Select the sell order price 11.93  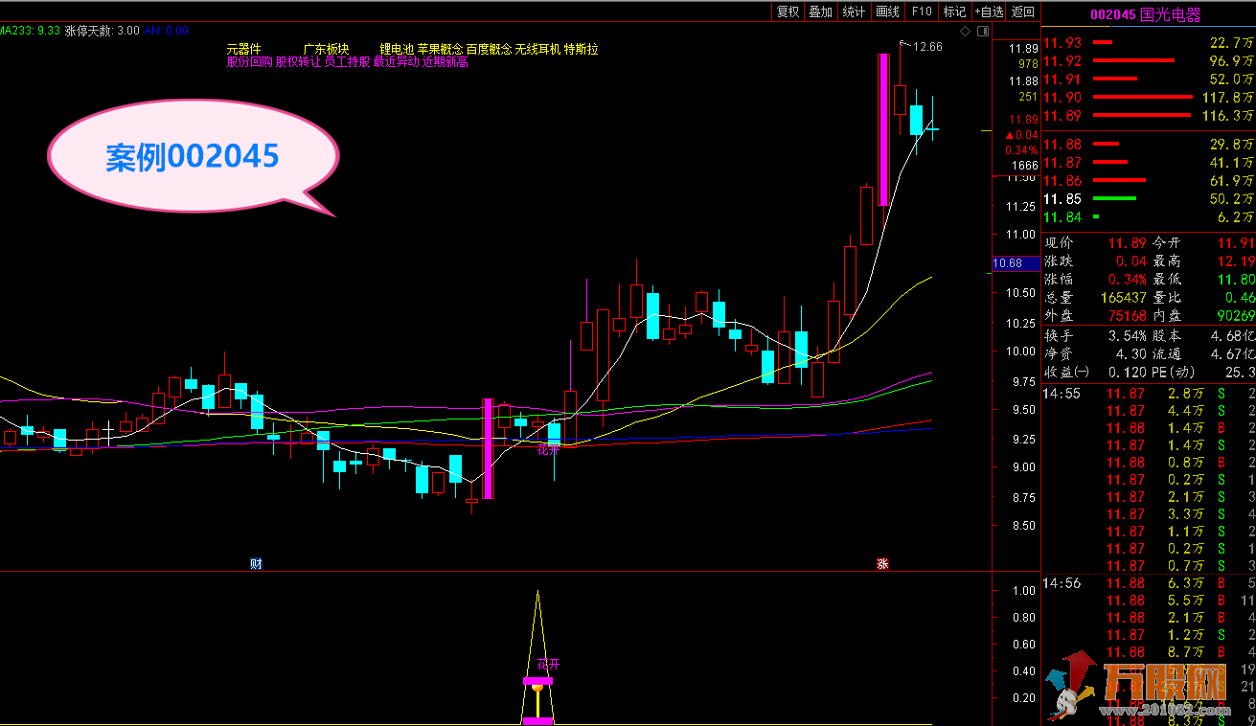(1062, 42)
